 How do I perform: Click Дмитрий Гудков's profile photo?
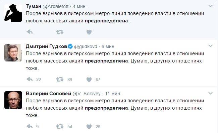point(13,53)
